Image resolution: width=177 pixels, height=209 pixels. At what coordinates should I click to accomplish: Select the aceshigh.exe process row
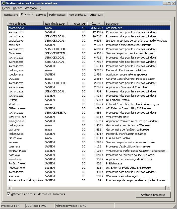[x=89, y=28]
